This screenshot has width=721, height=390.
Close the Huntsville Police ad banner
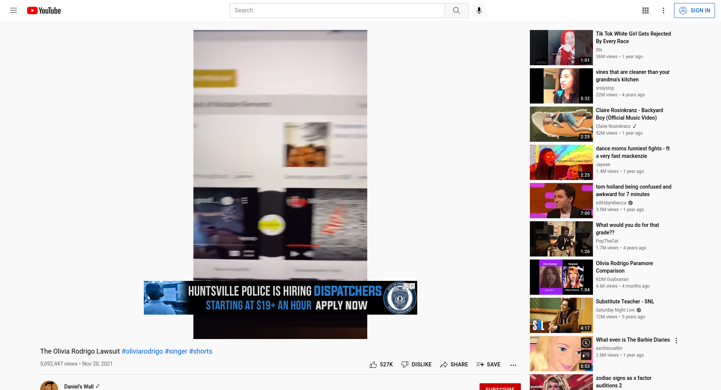[x=412, y=286]
